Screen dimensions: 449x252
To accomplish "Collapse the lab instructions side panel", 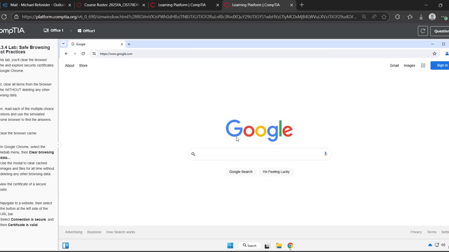I will coord(58,145).
